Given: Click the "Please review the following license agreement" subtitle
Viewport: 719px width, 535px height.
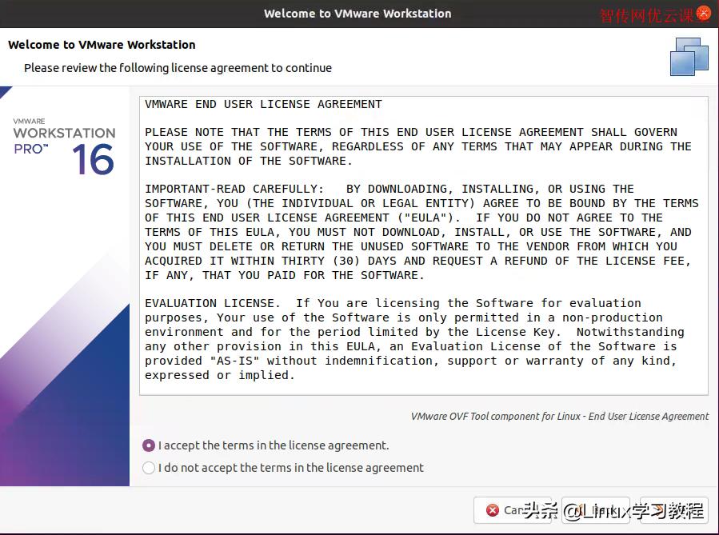Looking at the screenshot, I should point(178,68).
